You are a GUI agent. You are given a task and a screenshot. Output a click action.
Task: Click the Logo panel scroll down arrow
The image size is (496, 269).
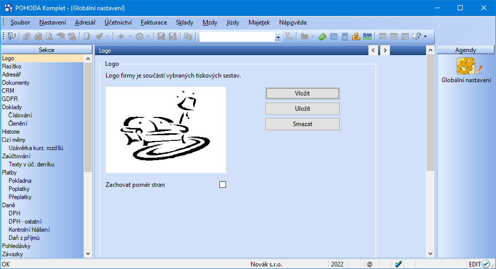coord(430,254)
